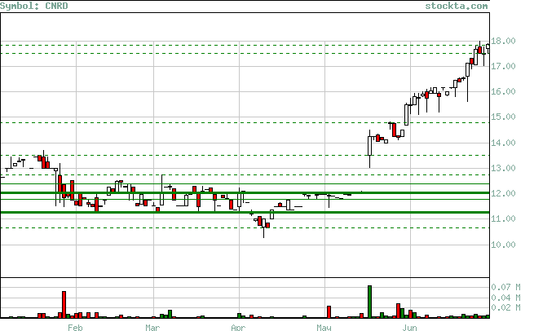Click the tallest green volume bar in May
Image resolution: width=534 pixels, height=331 pixels.
[x=370, y=302]
